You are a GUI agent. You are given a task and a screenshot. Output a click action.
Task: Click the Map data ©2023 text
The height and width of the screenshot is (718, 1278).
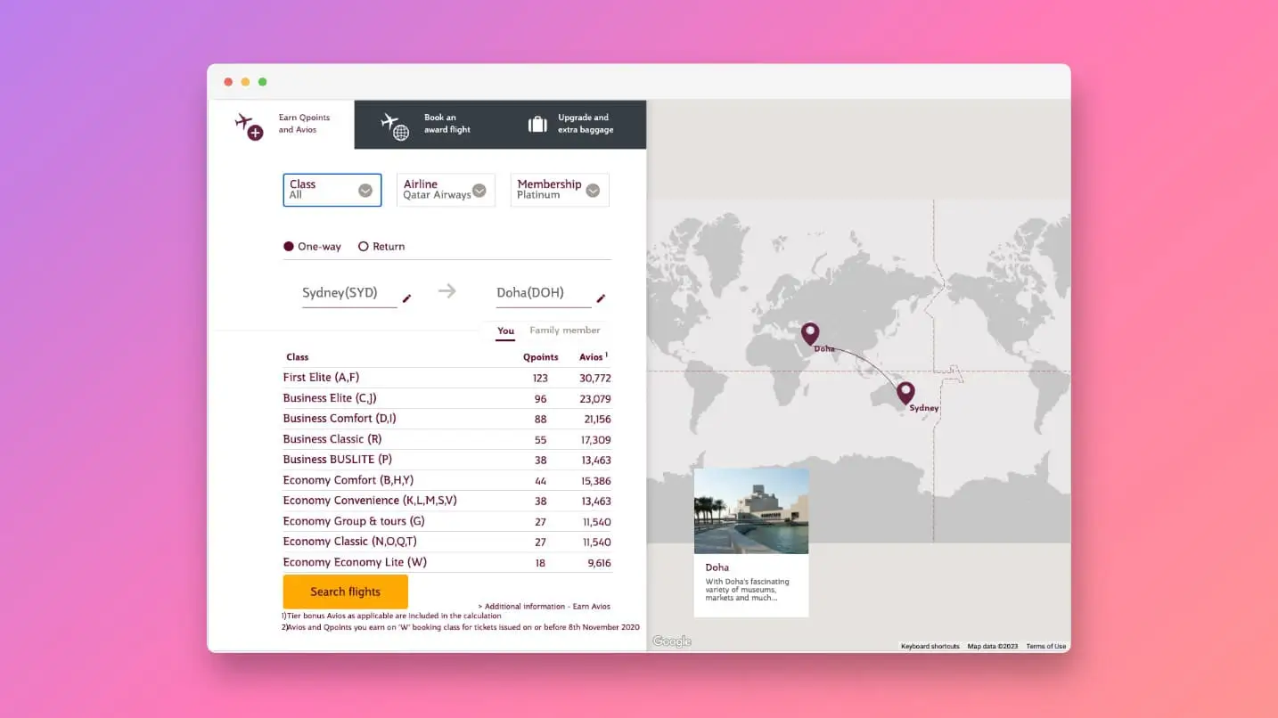coord(992,646)
